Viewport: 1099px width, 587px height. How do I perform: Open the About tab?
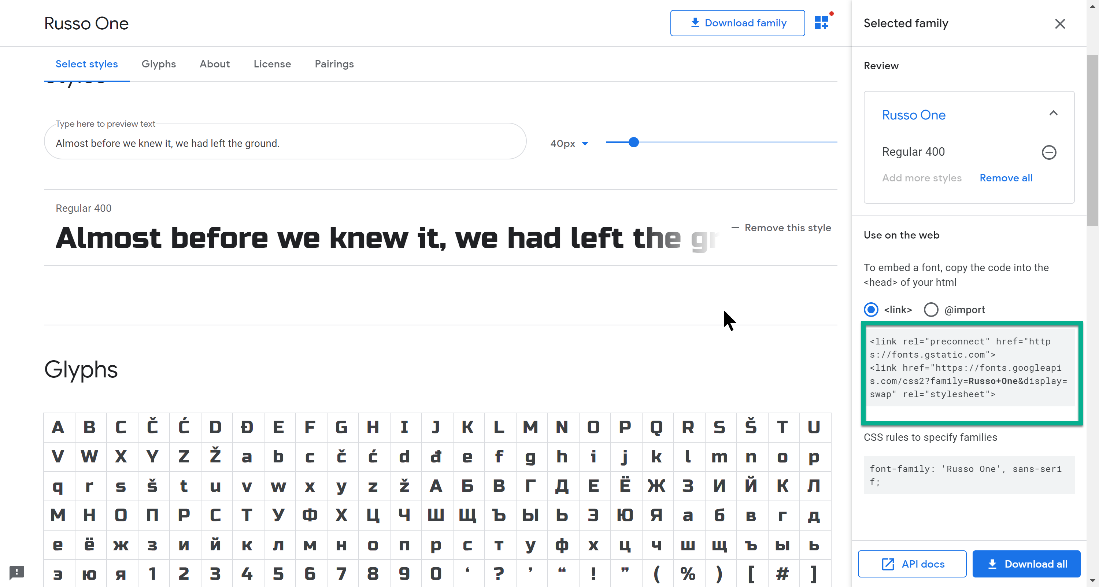[215, 64]
